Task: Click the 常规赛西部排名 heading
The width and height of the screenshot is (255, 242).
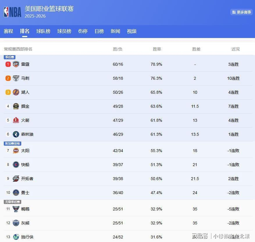Action: coord(18,49)
